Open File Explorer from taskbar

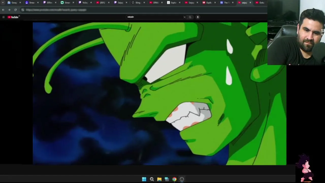[159, 179]
